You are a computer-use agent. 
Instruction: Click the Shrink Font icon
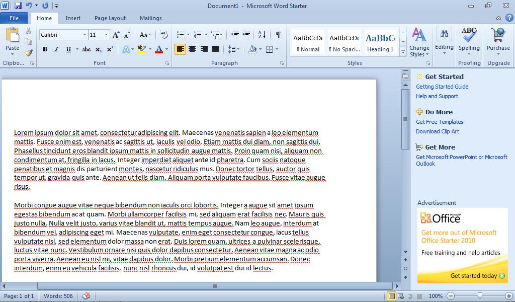coord(127,35)
